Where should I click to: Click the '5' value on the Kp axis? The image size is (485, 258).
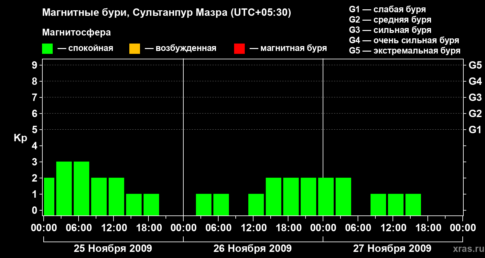coord(35,130)
